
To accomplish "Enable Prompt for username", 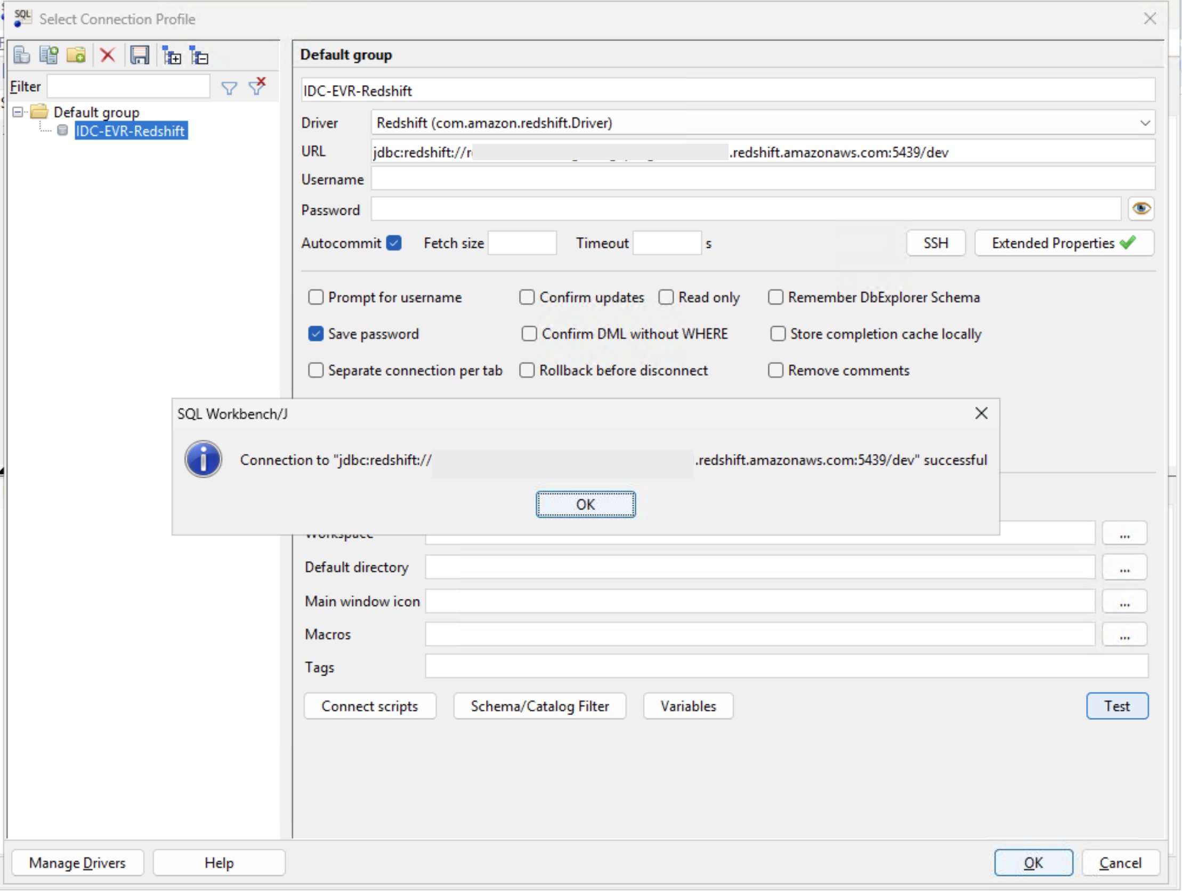I will pos(316,297).
